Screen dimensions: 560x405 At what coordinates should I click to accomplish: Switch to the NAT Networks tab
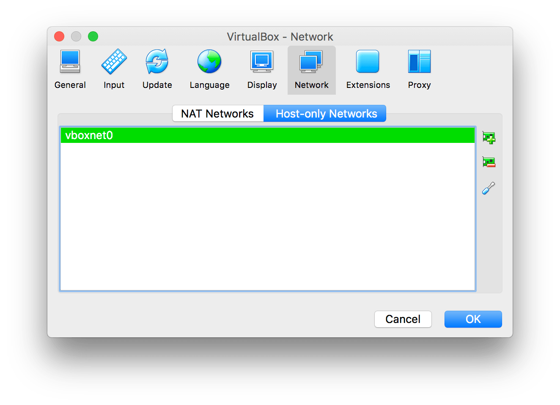pyautogui.click(x=217, y=113)
